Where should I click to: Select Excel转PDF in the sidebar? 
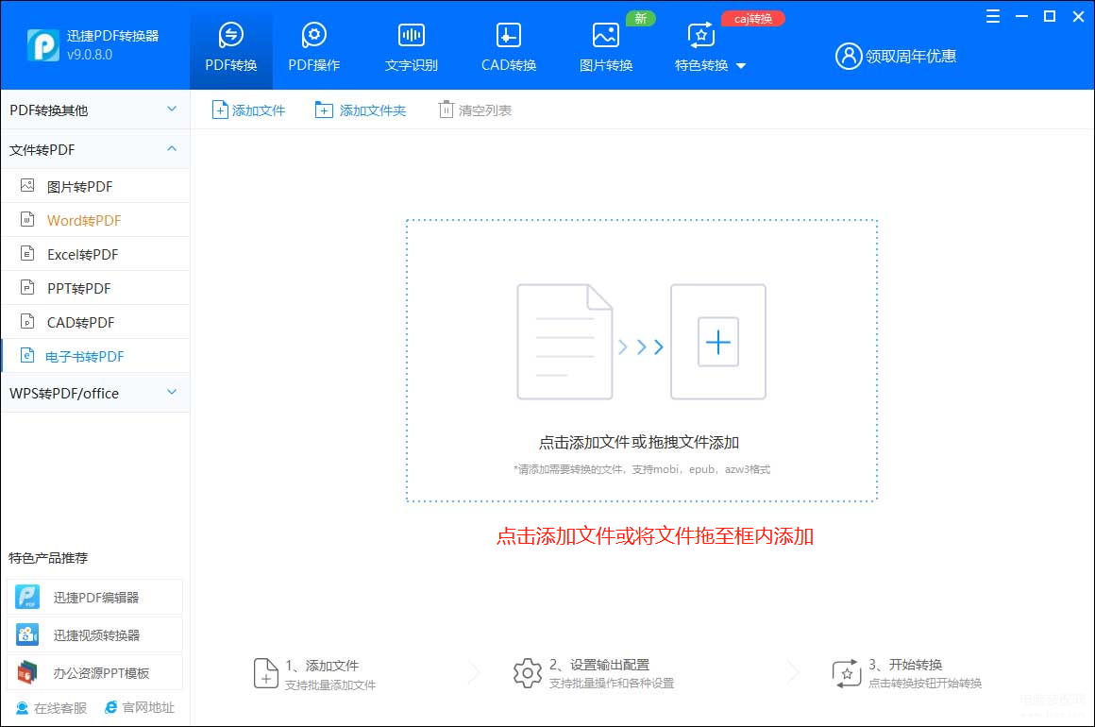pyautogui.click(x=95, y=254)
